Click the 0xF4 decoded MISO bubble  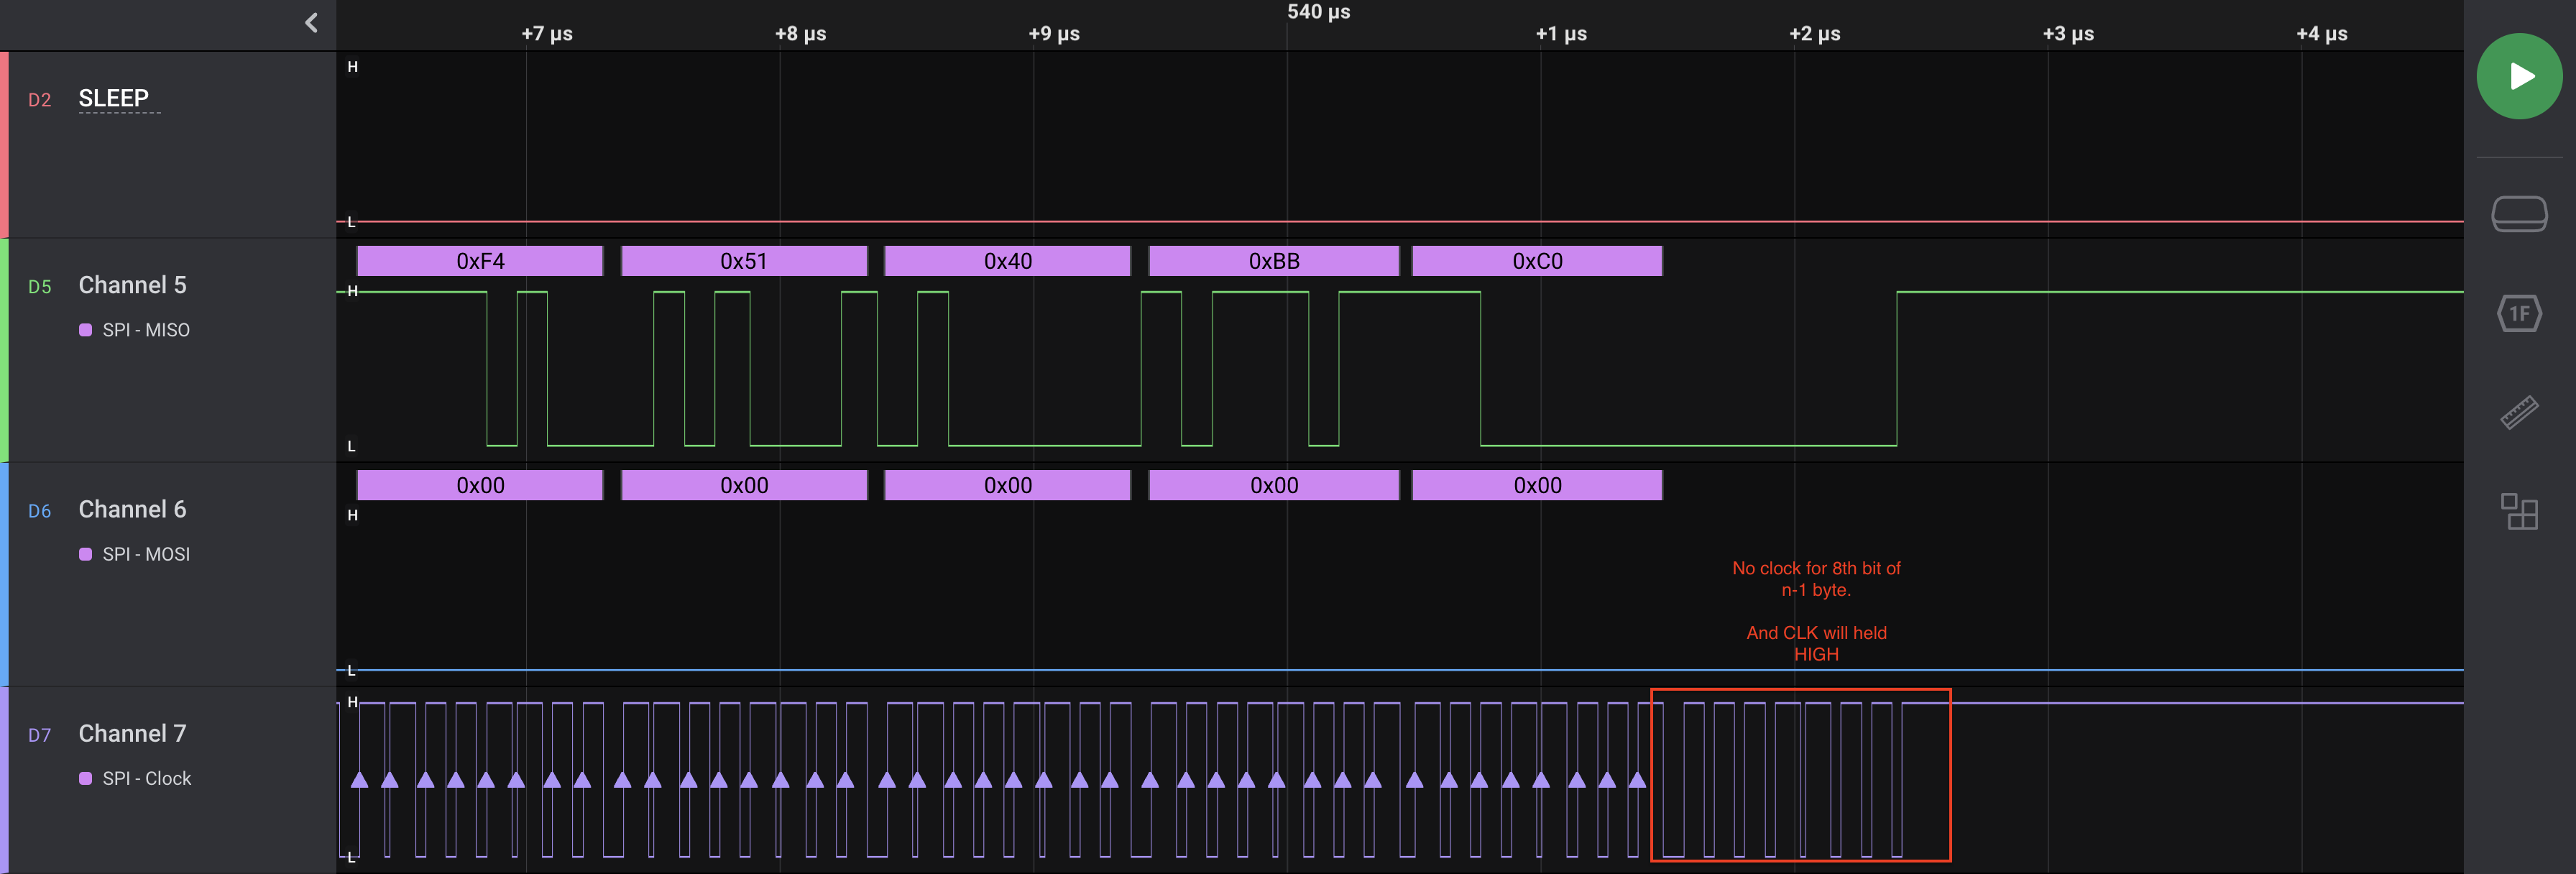point(480,261)
